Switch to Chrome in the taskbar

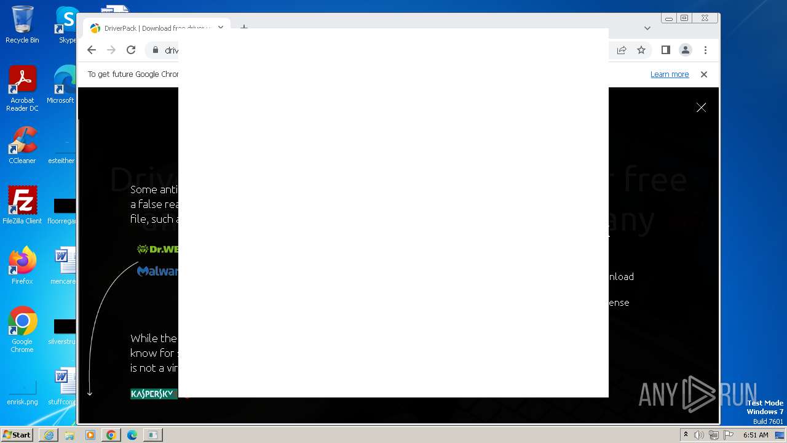click(x=111, y=435)
